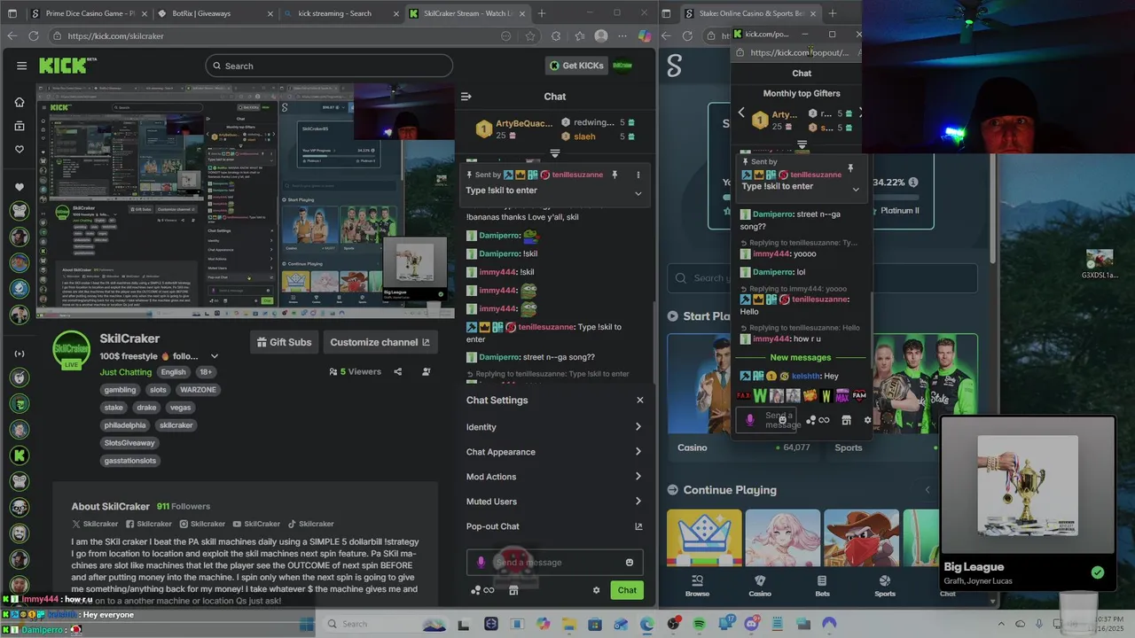This screenshot has height=638, width=1135.
Task: Click settings gear in pop-out chat
Action: click(867, 420)
